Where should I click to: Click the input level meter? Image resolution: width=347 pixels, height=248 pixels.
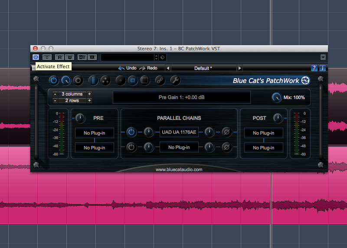(62, 133)
